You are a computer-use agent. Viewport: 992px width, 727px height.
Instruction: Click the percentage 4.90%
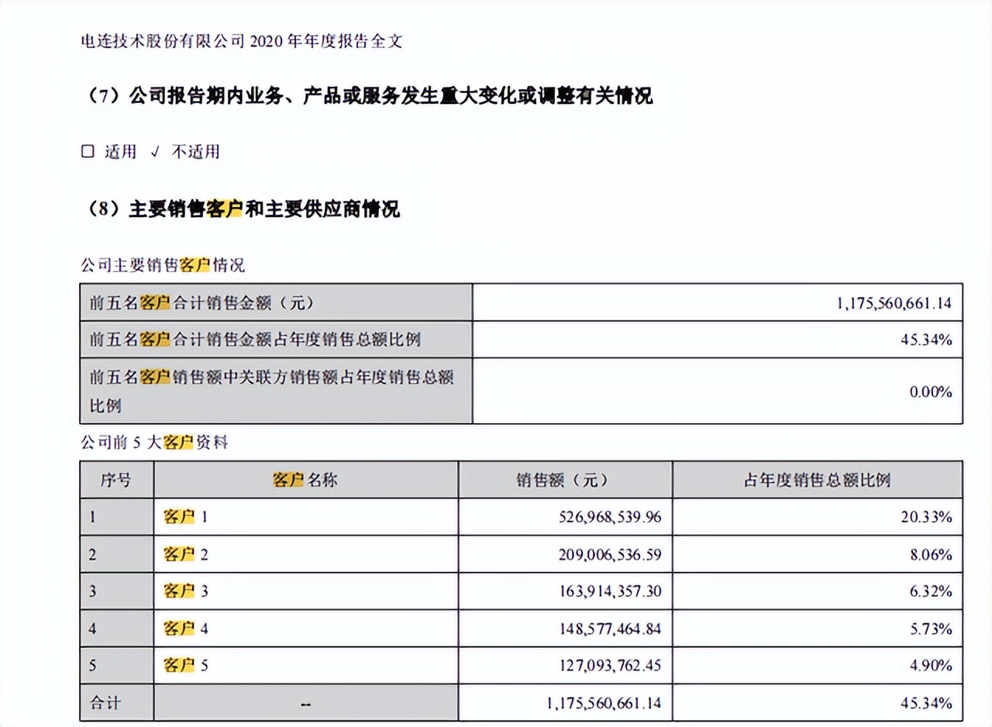pos(931,666)
